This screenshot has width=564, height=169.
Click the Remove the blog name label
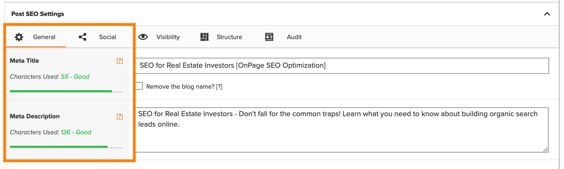(180, 87)
